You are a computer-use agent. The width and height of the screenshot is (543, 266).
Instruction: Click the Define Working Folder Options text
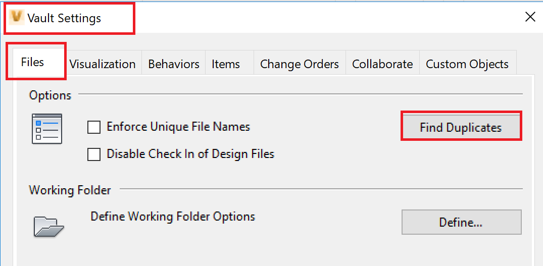[x=173, y=216]
